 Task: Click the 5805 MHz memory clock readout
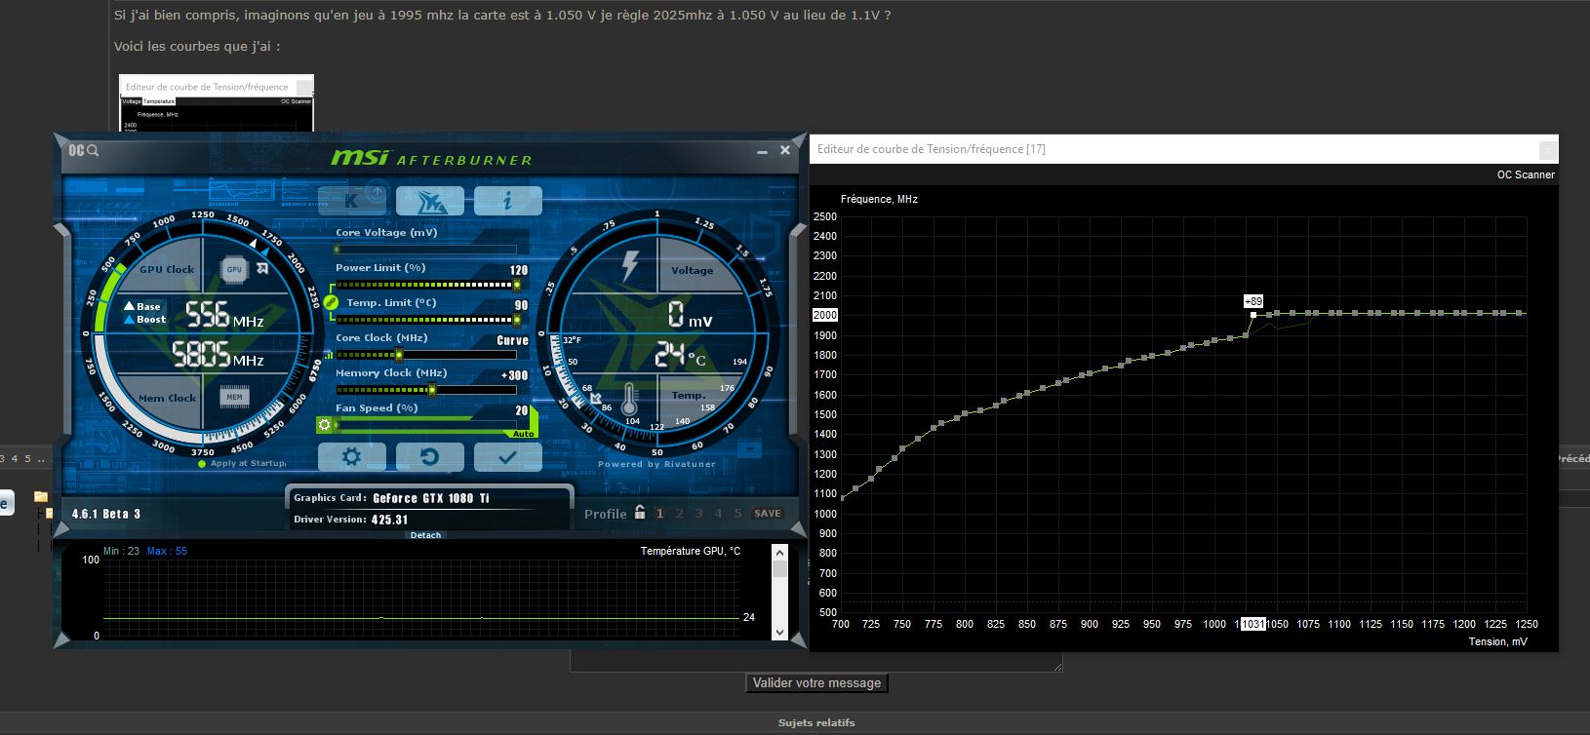[218, 354]
